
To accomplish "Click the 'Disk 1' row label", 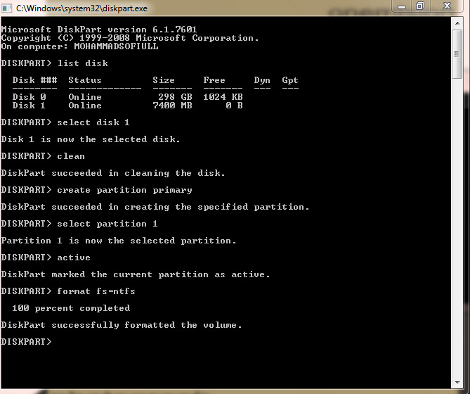I will pos(29,106).
